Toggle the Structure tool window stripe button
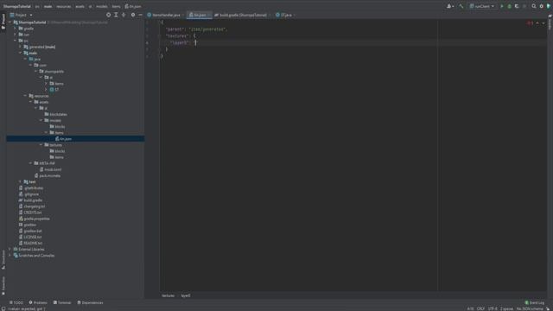This screenshot has width=553, height=311. 3,260
